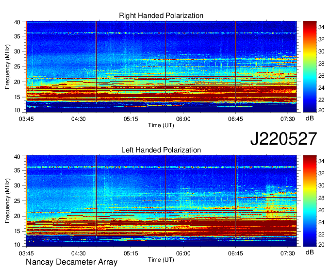
Task: Click the "06:00" time tick under the Right Handed plot
Action: click(183, 119)
